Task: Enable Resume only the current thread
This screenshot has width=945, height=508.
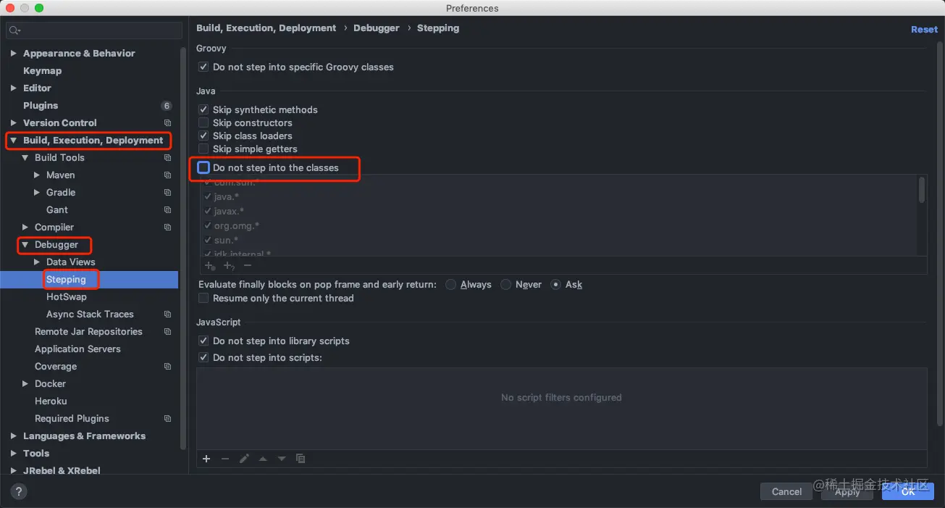Action: coord(203,298)
